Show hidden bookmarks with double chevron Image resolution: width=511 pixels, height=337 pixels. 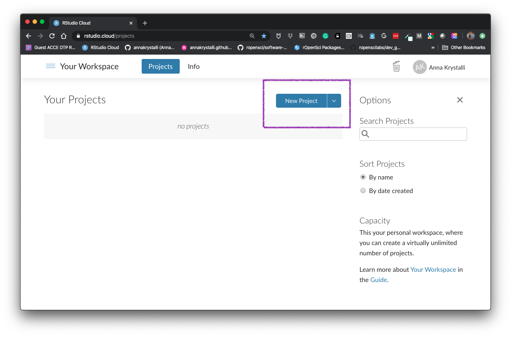[x=433, y=48]
